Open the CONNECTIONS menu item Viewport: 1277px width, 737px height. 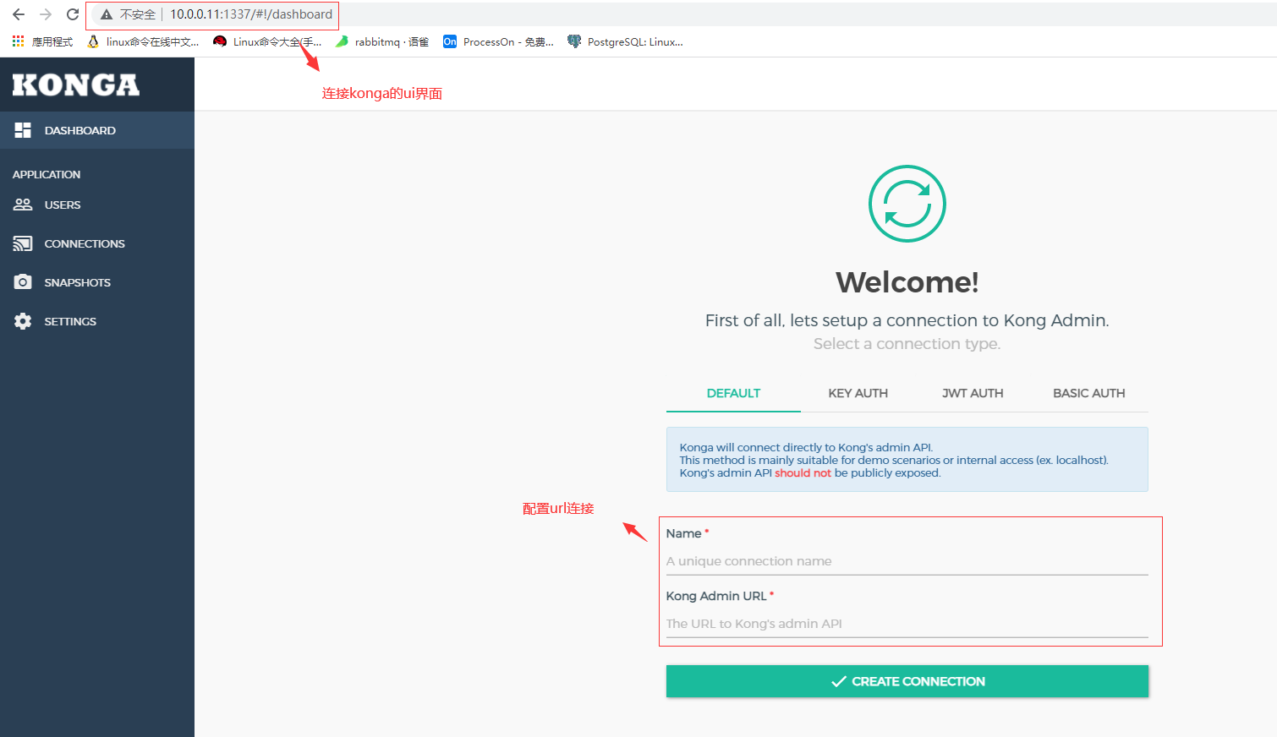coord(97,243)
